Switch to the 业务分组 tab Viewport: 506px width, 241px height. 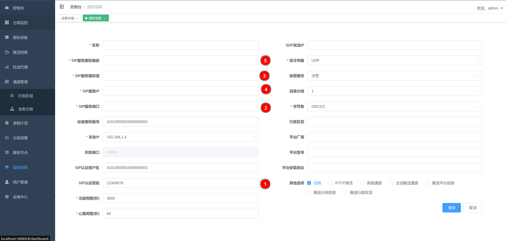point(68,18)
